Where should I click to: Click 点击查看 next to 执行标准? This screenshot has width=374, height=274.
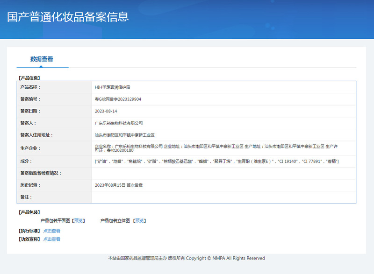(x=52, y=231)
